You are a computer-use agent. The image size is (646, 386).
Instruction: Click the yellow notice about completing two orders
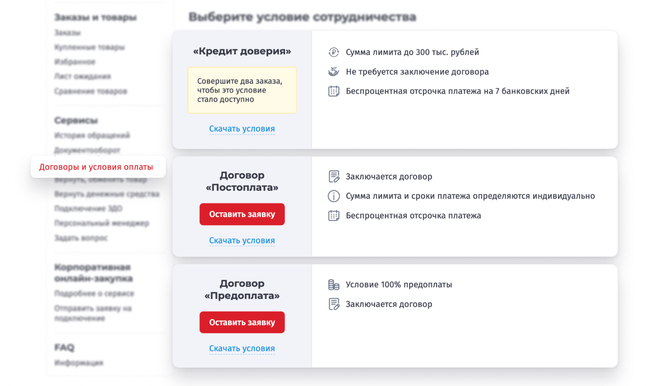242,90
